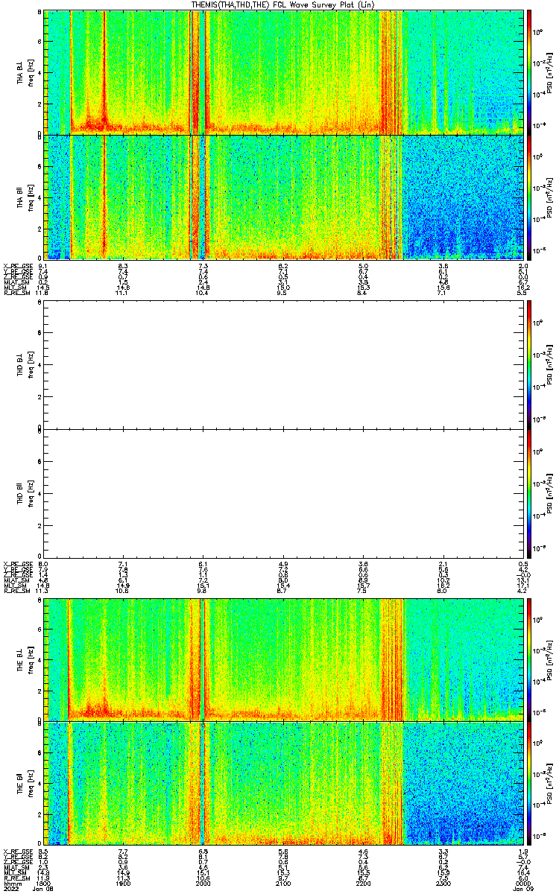Select the THA B-perpendicular spectrogram panel
Screen dimensions: 559x894
284,72
